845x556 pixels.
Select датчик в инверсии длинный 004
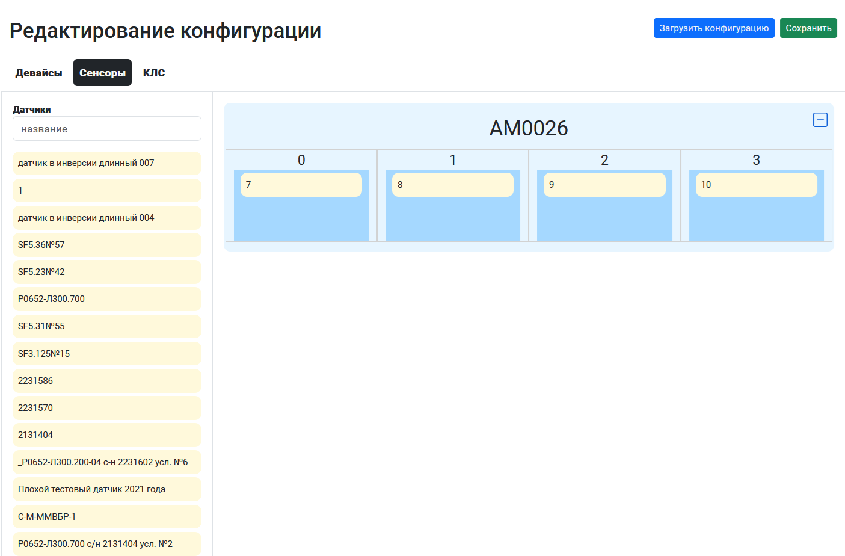(107, 218)
